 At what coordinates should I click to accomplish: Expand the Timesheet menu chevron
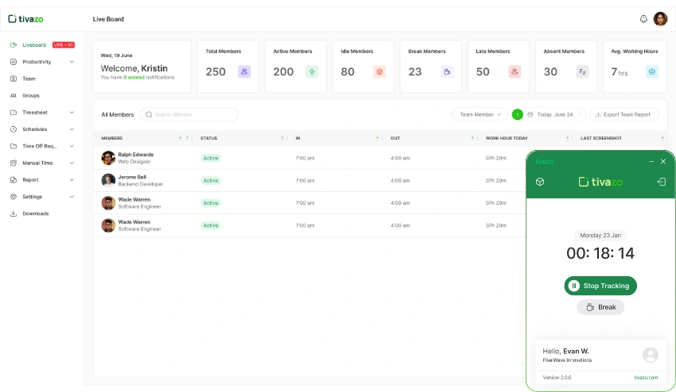(72, 113)
